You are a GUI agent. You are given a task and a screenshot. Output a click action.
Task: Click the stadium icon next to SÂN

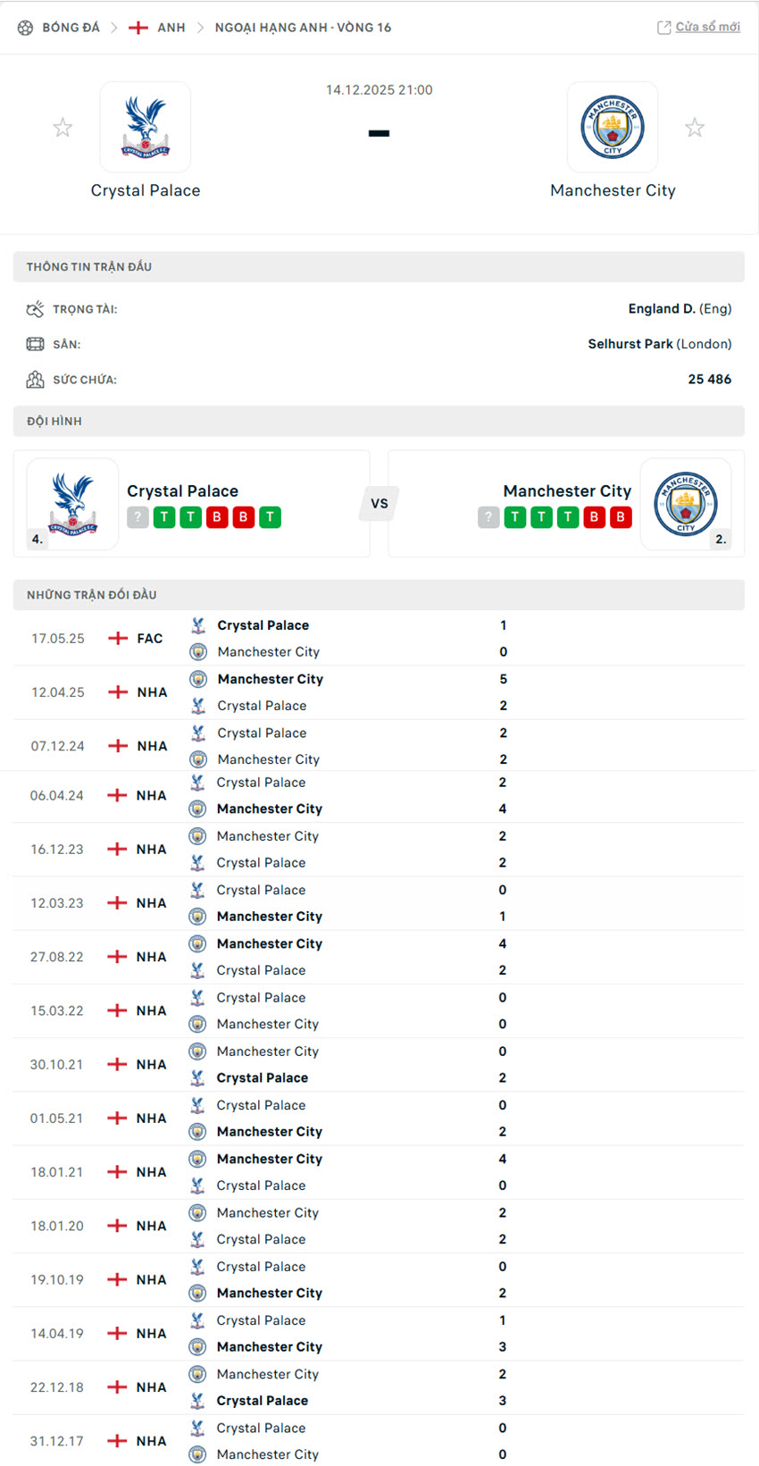point(34,344)
